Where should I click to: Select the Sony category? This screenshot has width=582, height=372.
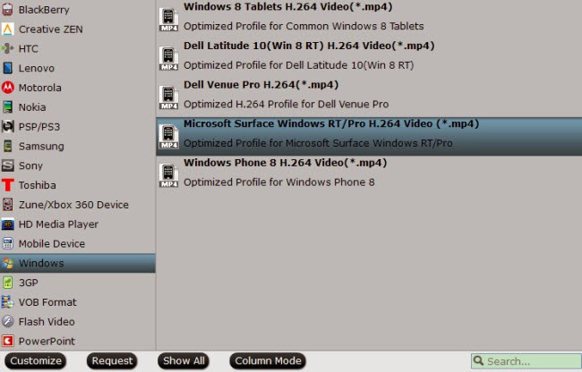(78, 165)
